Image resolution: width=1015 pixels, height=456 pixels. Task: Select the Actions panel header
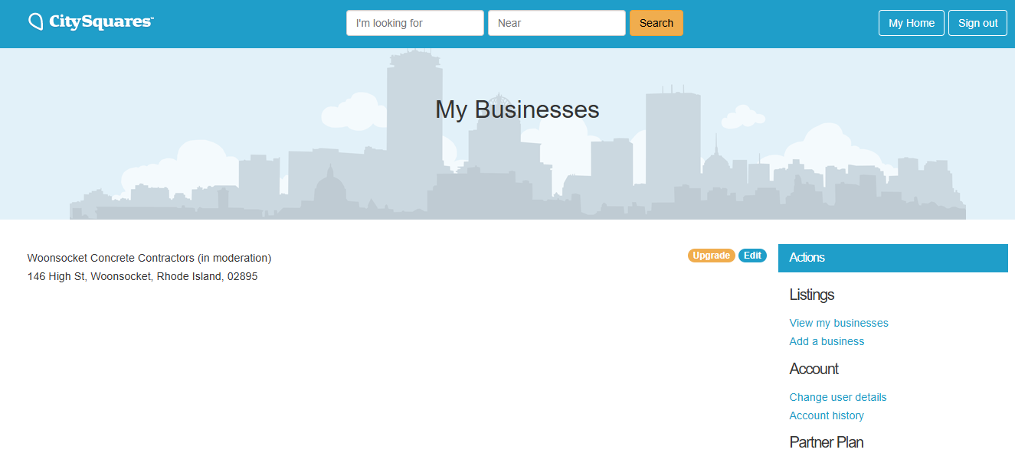893,258
